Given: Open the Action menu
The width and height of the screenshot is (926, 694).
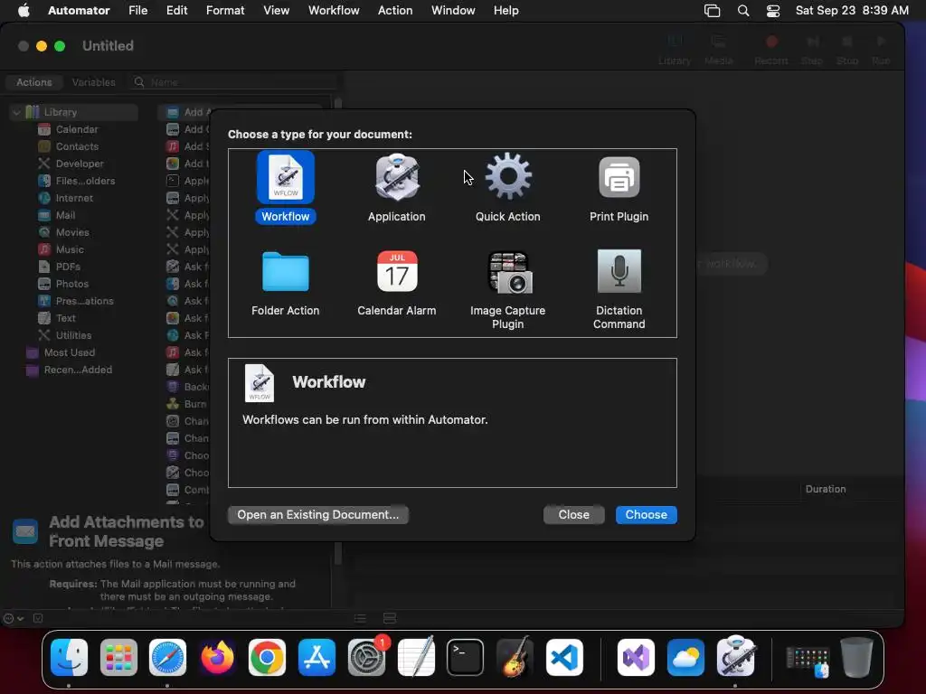Looking at the screenshot, I should (x=395, y=10).
